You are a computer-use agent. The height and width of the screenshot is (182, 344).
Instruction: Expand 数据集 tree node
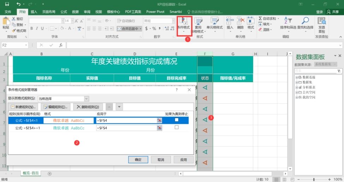297,82
